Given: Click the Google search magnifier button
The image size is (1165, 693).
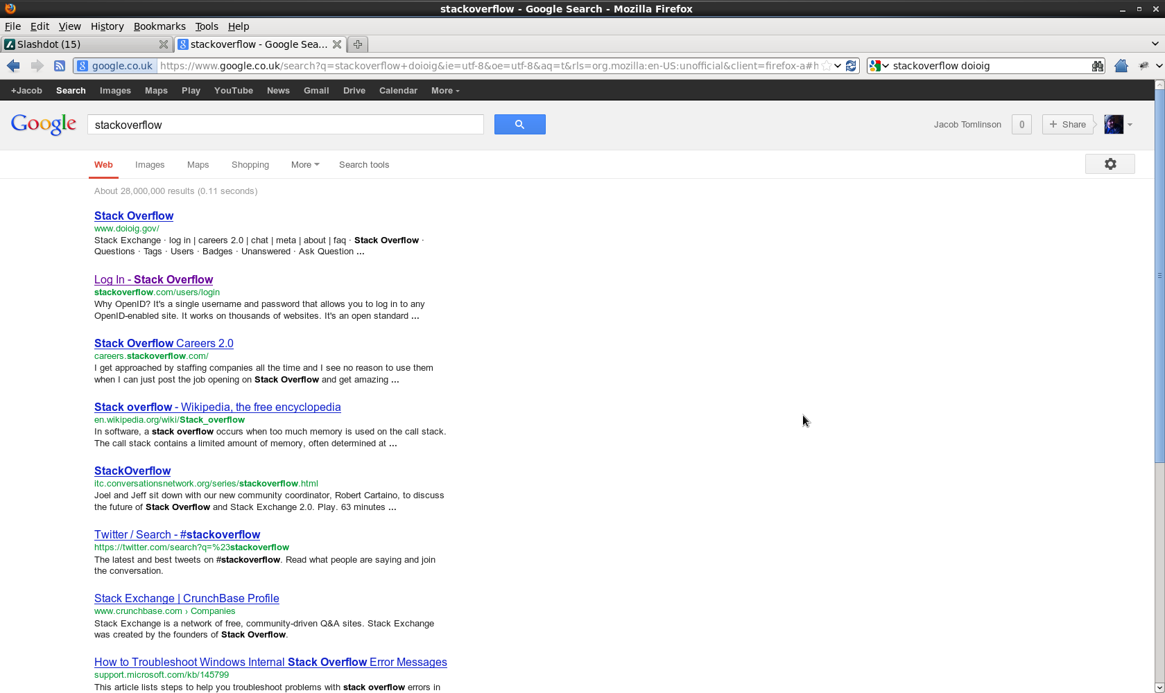Looking at the screenshot, I should (519, 124).
